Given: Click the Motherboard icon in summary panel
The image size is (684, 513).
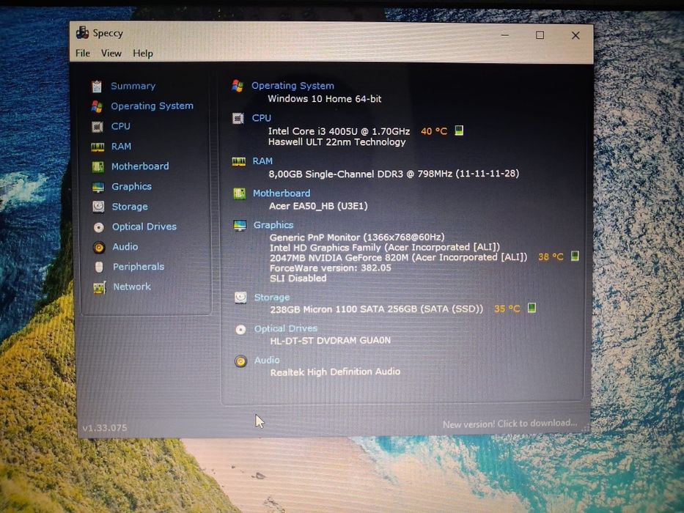Looking at the screenshot, I should pyautogui.click(x=239, y=193).
